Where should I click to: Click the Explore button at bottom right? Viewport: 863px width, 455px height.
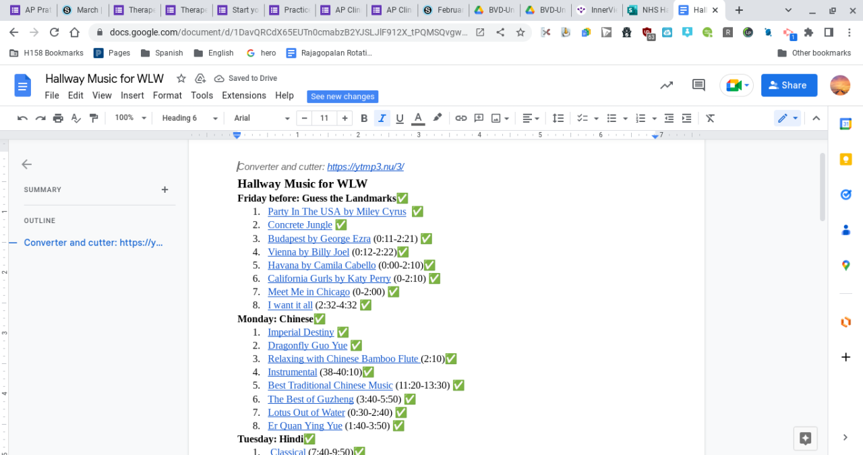coord(805,437)
